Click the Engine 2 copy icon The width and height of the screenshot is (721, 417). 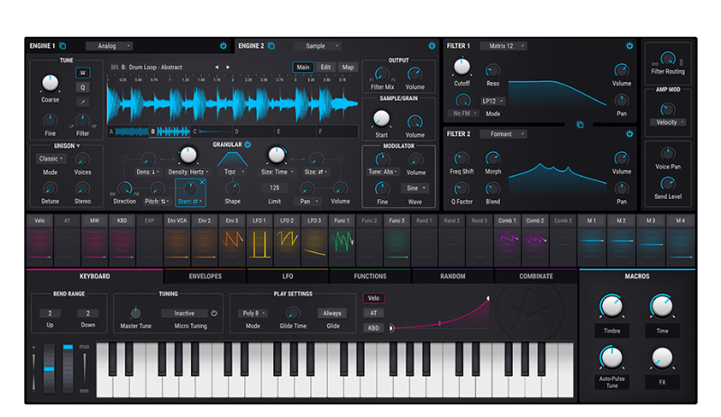271,46
